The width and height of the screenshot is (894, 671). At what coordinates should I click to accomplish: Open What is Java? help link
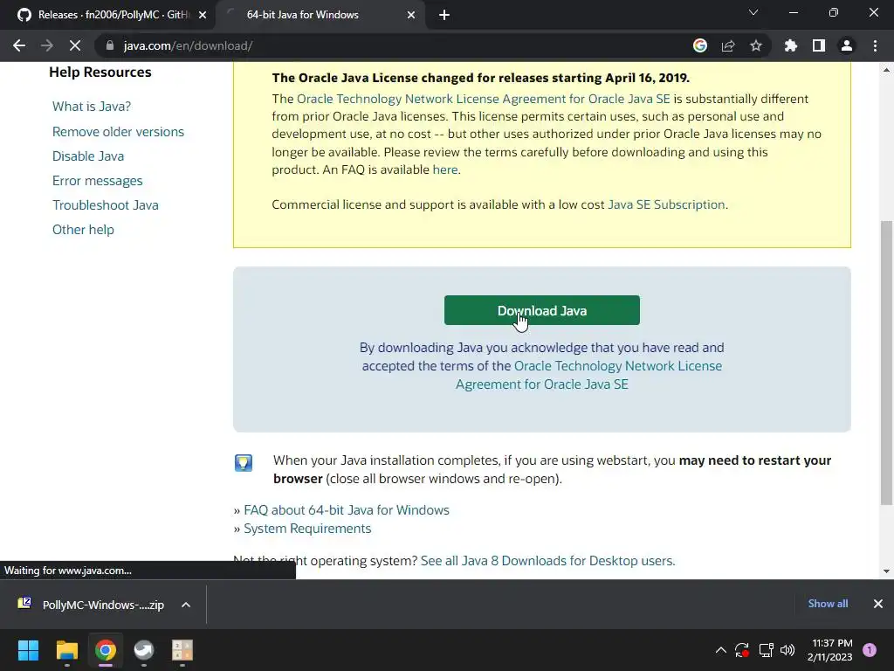(92, 106)
